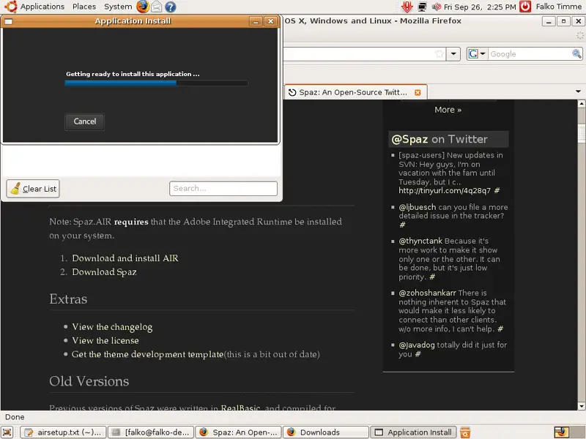Switch to falko@falko-de terminal taskbar item

tap(151, 432)
